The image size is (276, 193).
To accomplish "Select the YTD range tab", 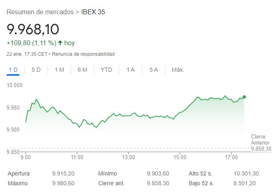I will (x=106, y=70).
